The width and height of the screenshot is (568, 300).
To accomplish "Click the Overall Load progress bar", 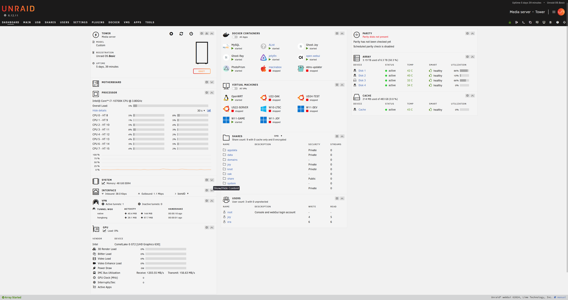I will (170, 106).
